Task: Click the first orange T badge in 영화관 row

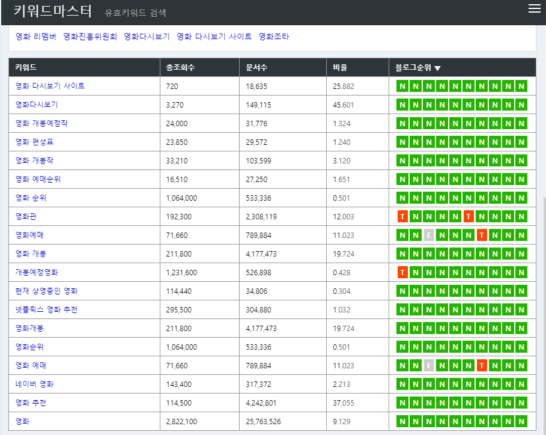Action: coord(402,217)
